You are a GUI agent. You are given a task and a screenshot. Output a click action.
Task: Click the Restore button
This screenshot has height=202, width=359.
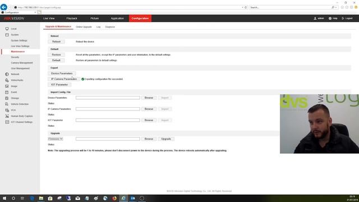click(56, 55)
